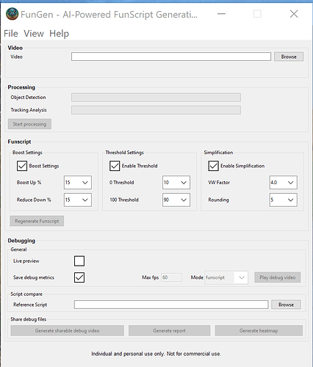Browse for a reference script
Image resolution: width=313 pixels, height=367 pixels.
286,305
